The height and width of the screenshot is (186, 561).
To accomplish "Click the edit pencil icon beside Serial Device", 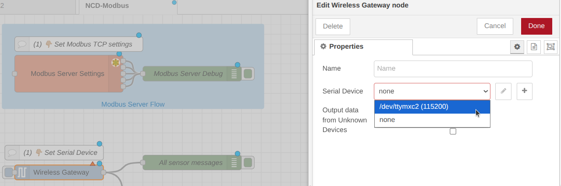I will coord(503,91).
